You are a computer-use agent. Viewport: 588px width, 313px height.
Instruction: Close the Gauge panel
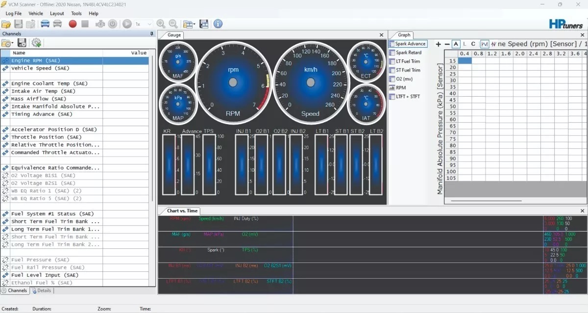tap(382, 35)
